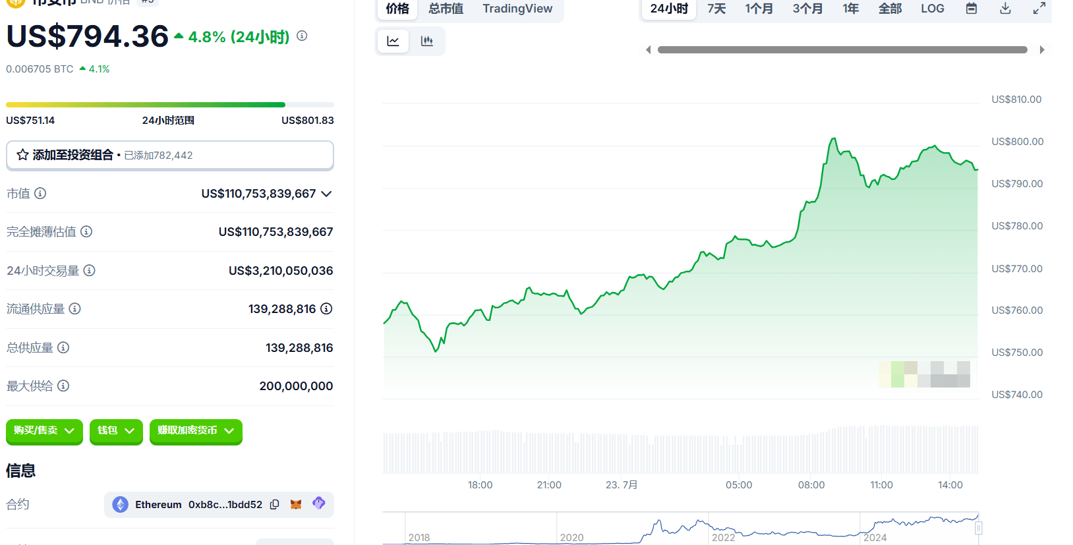Open the calendar date range picker

(x=971, y=9)
